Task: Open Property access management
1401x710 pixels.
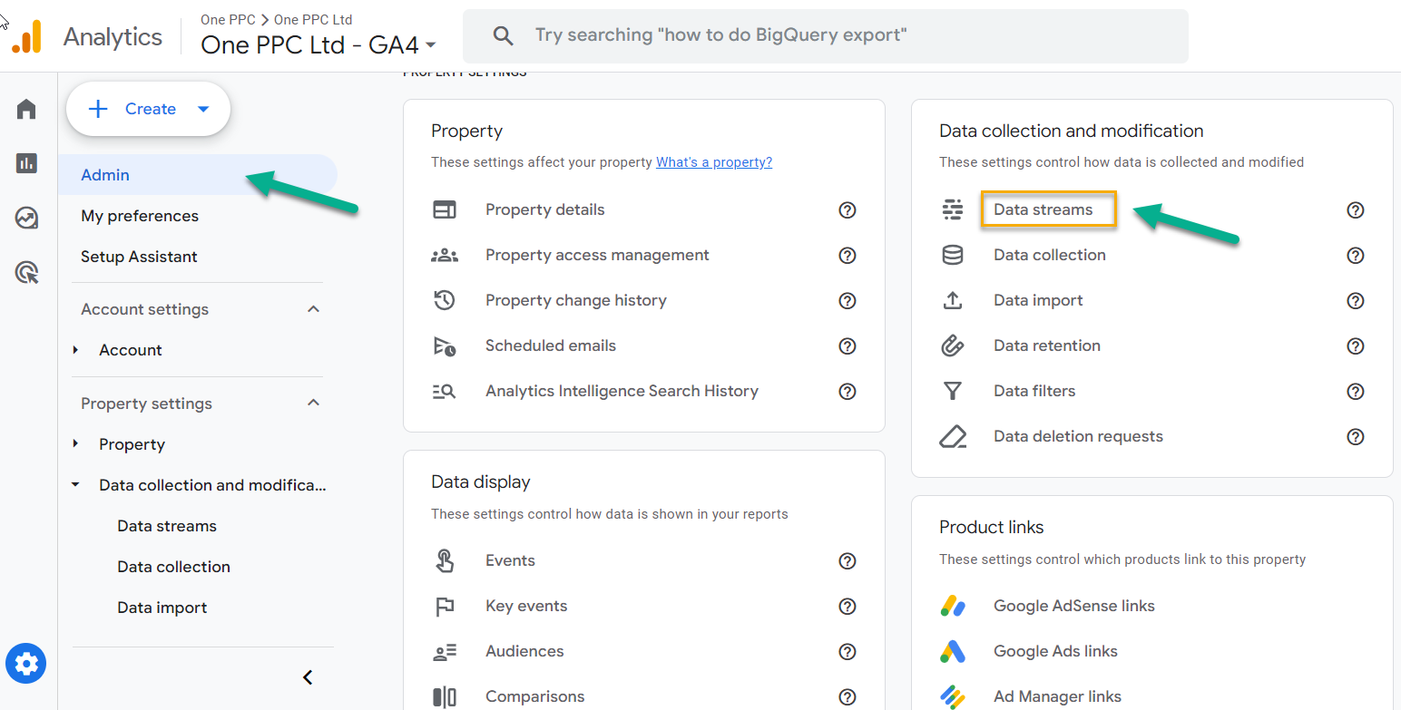Action: pyautogui.click(x=598, y=255)
